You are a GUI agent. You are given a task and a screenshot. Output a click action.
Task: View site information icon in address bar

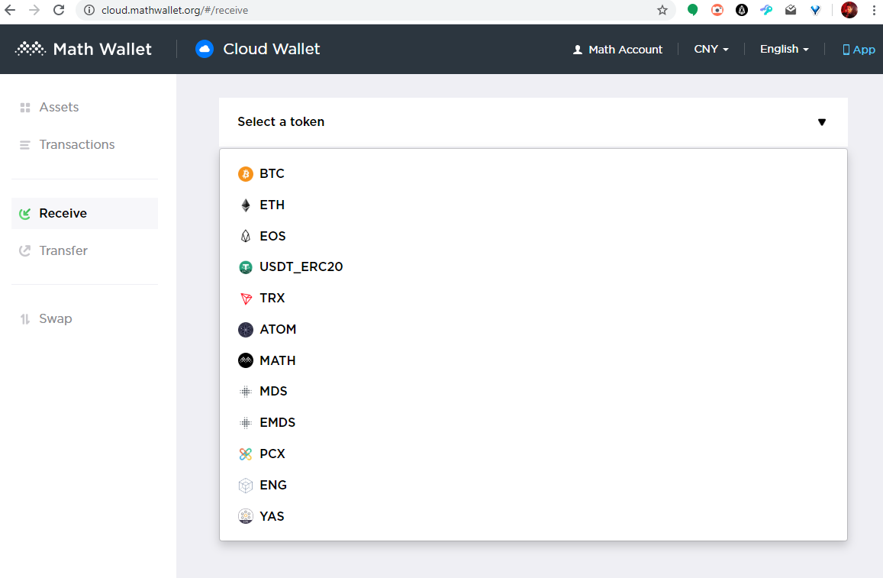click(89, 10)
